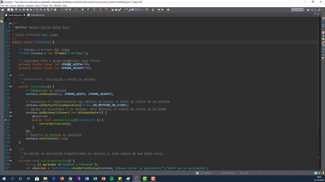
Task: Click the JFRAME_HEIGHT constant declaration
Action: point(72,68)
